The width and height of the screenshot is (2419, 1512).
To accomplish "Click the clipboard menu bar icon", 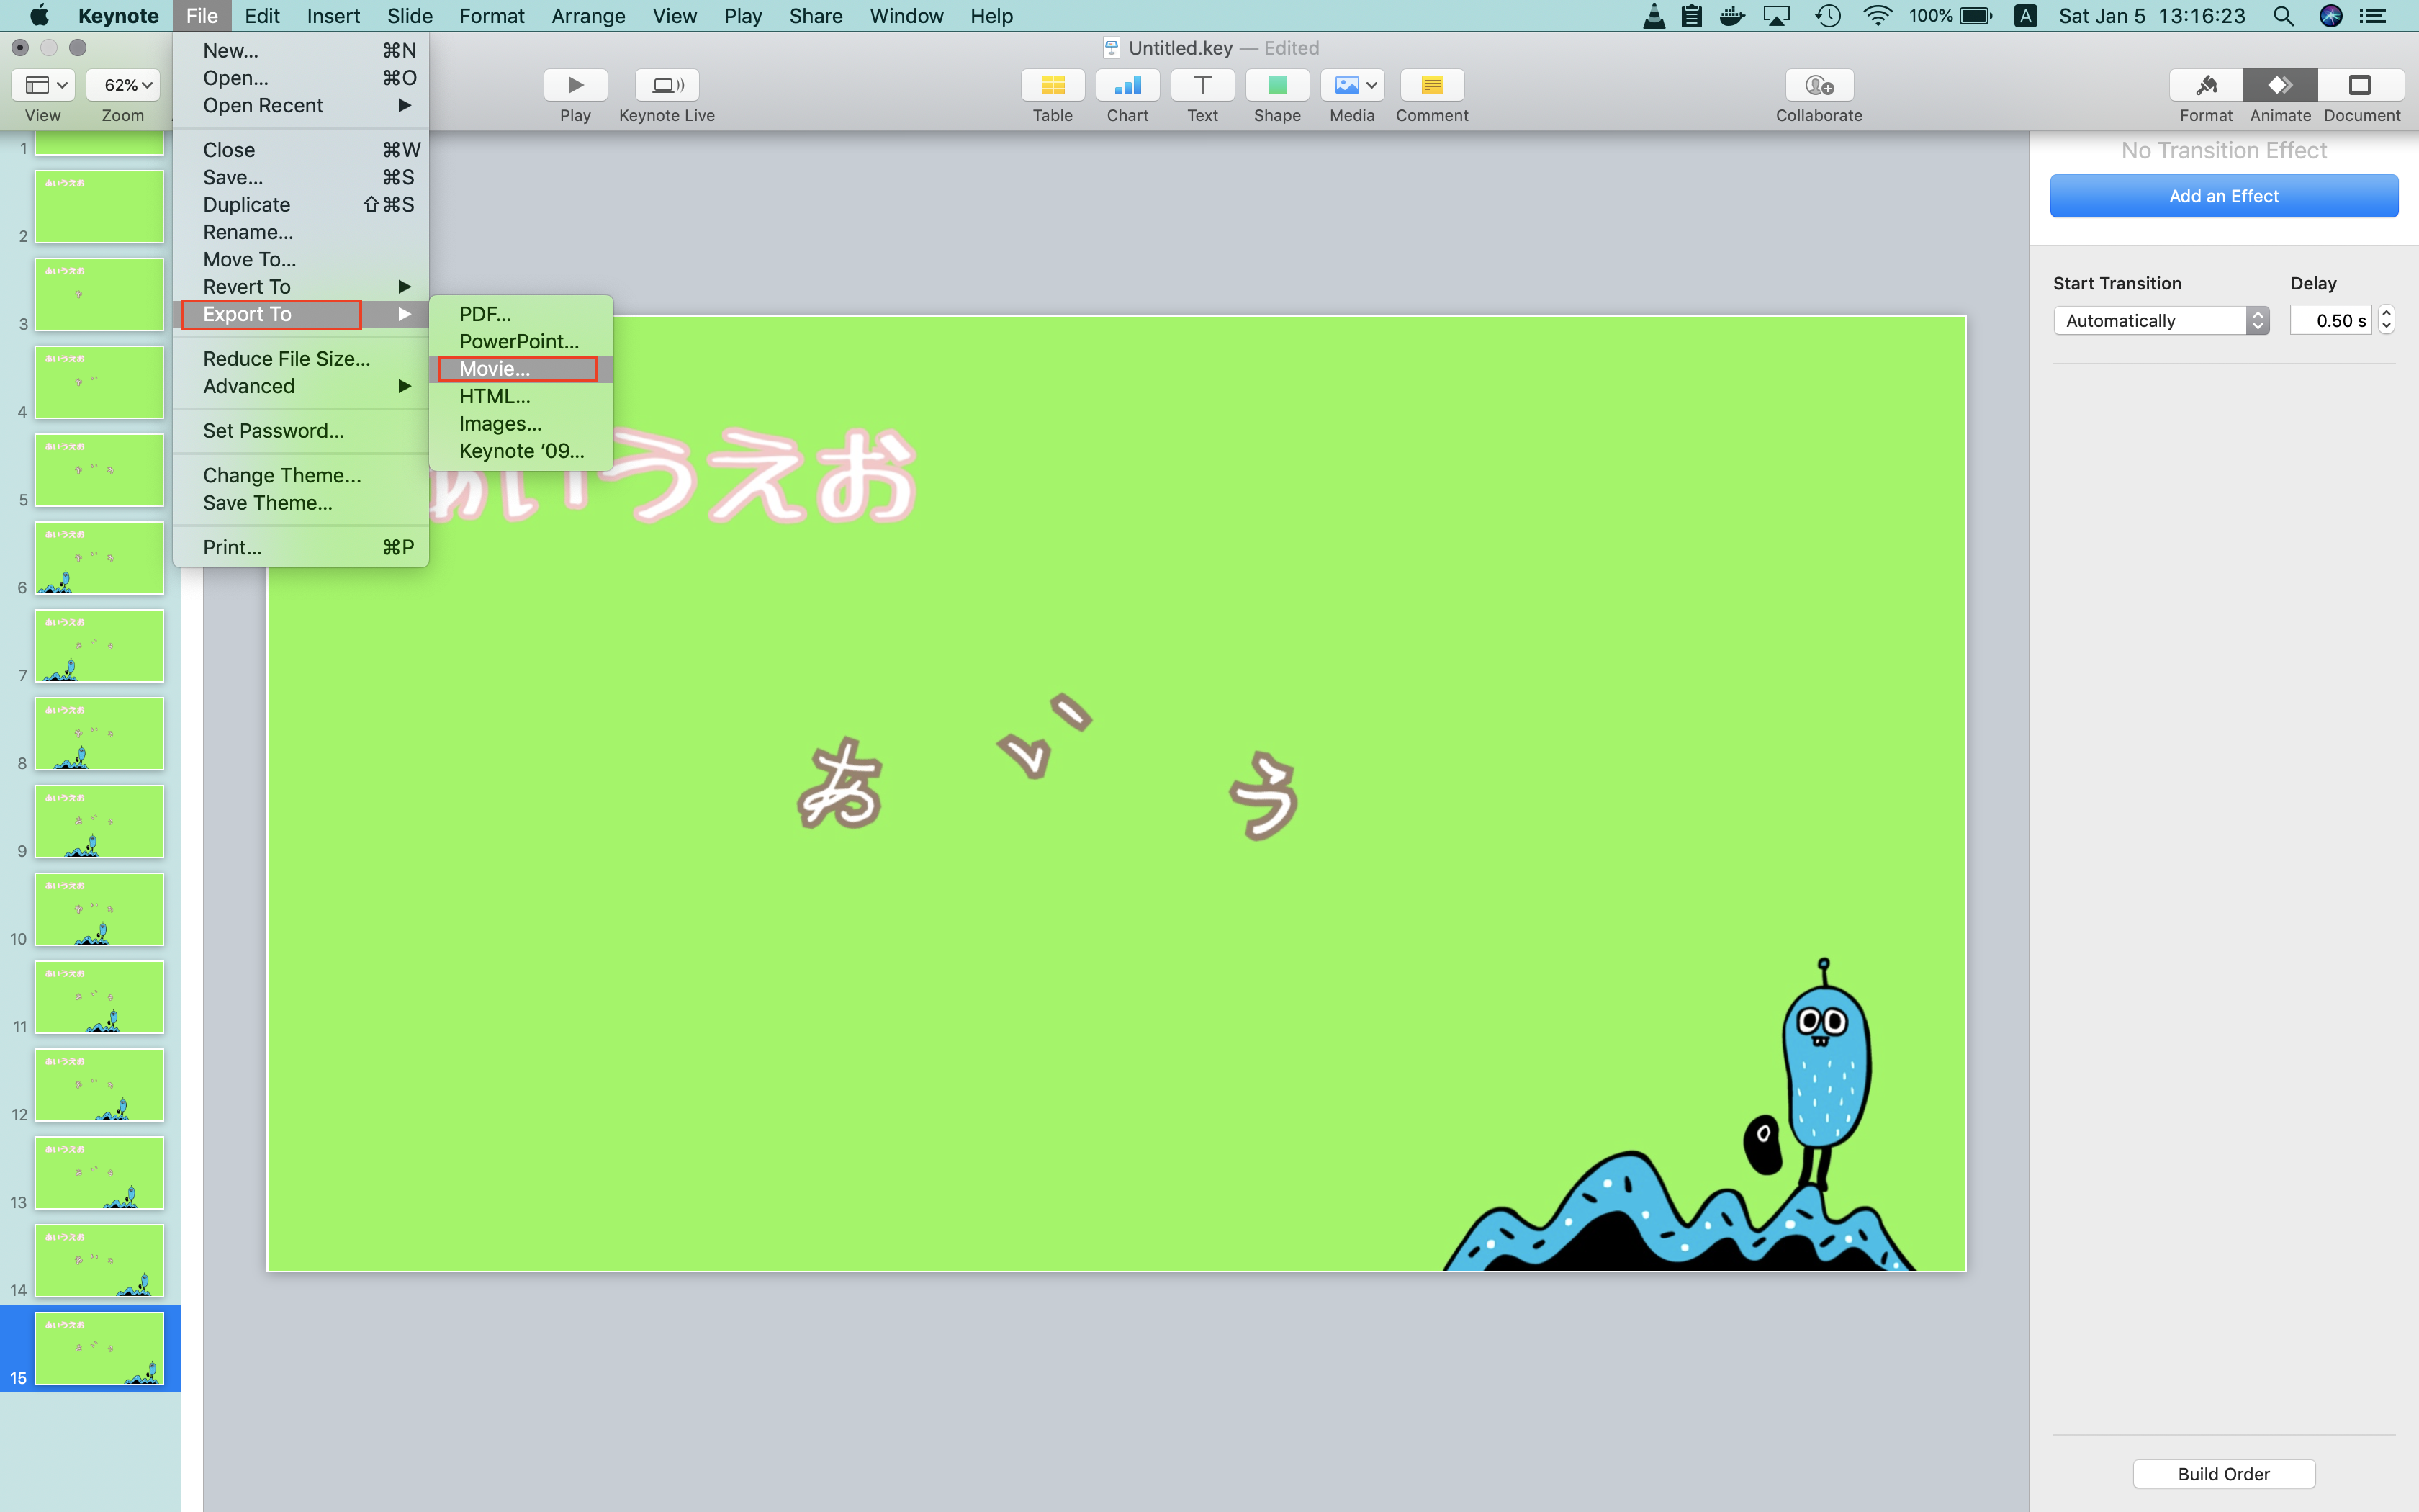I will point(1691,16).
